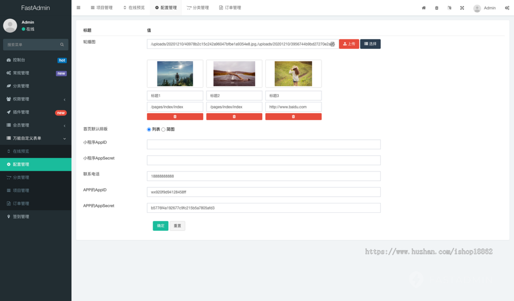Image resolution: width=514 pixels, height=301 pixels.
Task: Click the trash clear-cache icon in top bar
Action: 436,8
